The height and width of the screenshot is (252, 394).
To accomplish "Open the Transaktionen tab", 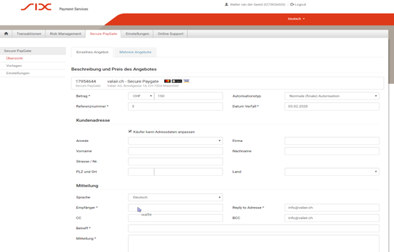I will tap(29, 34).
